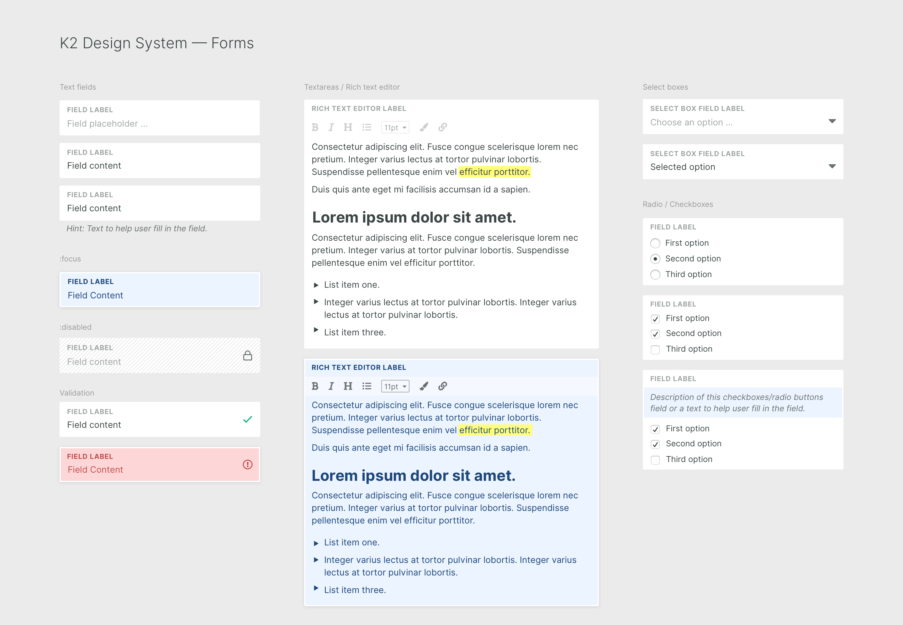Click link icon in upper rich text editor
This screenshot has width=903, height=625.
443,127
